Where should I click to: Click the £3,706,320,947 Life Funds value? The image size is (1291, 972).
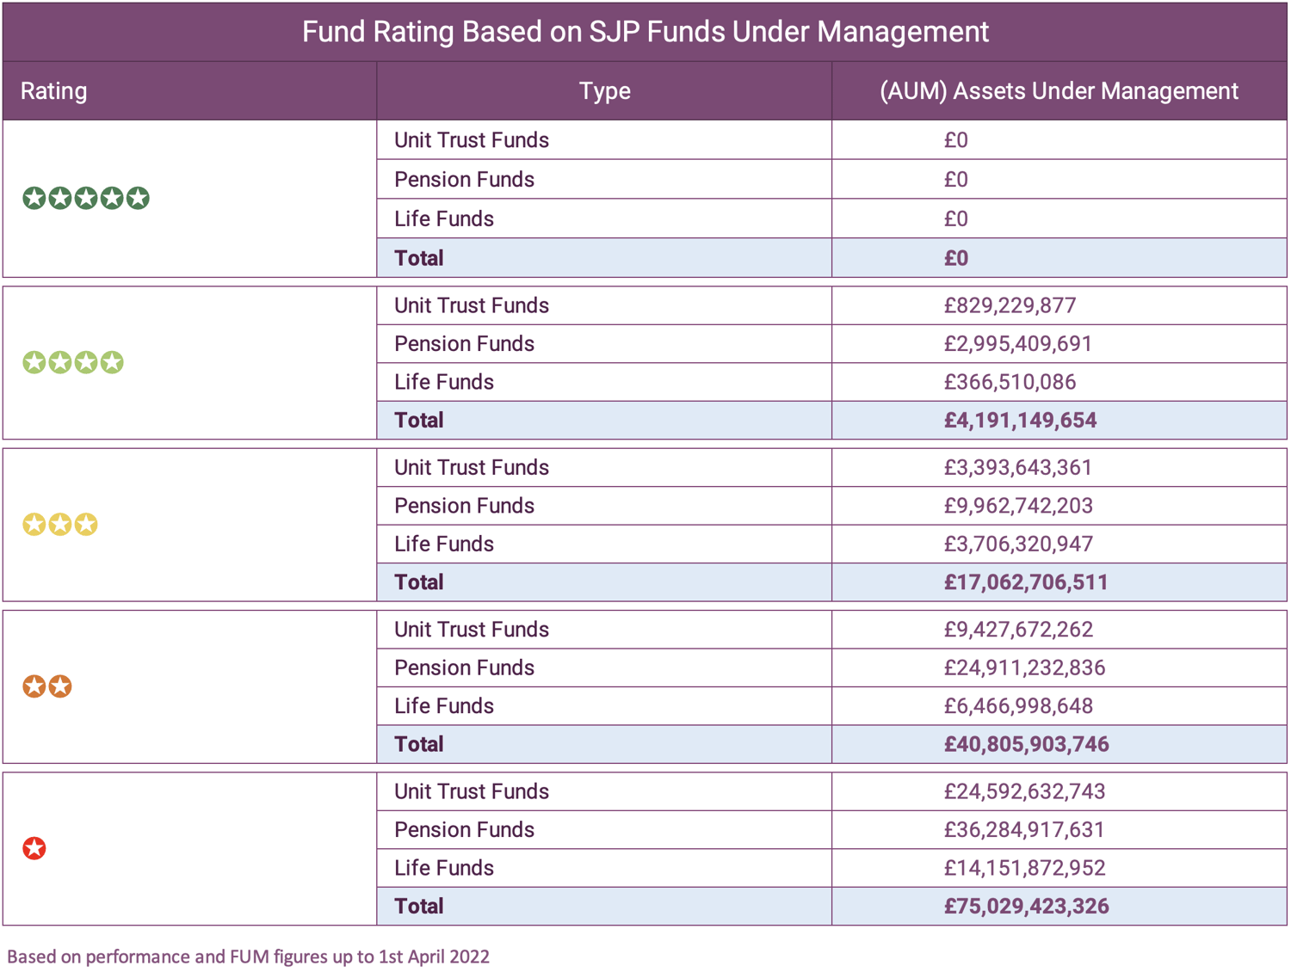click(1017, 544)
